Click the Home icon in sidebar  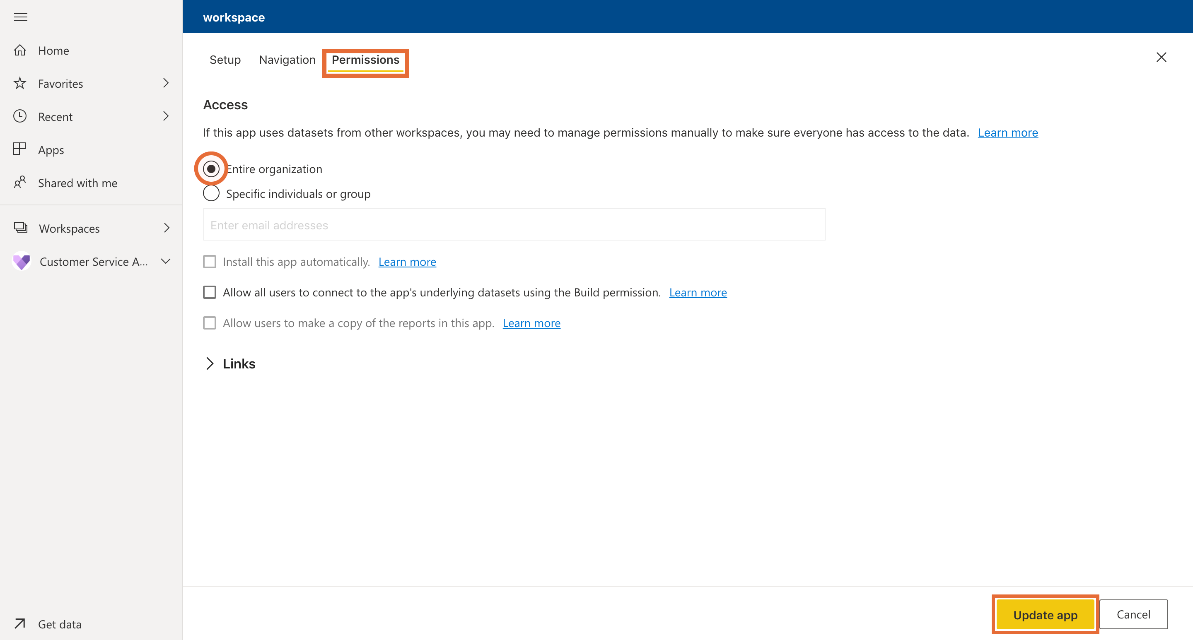click(22, 50)
